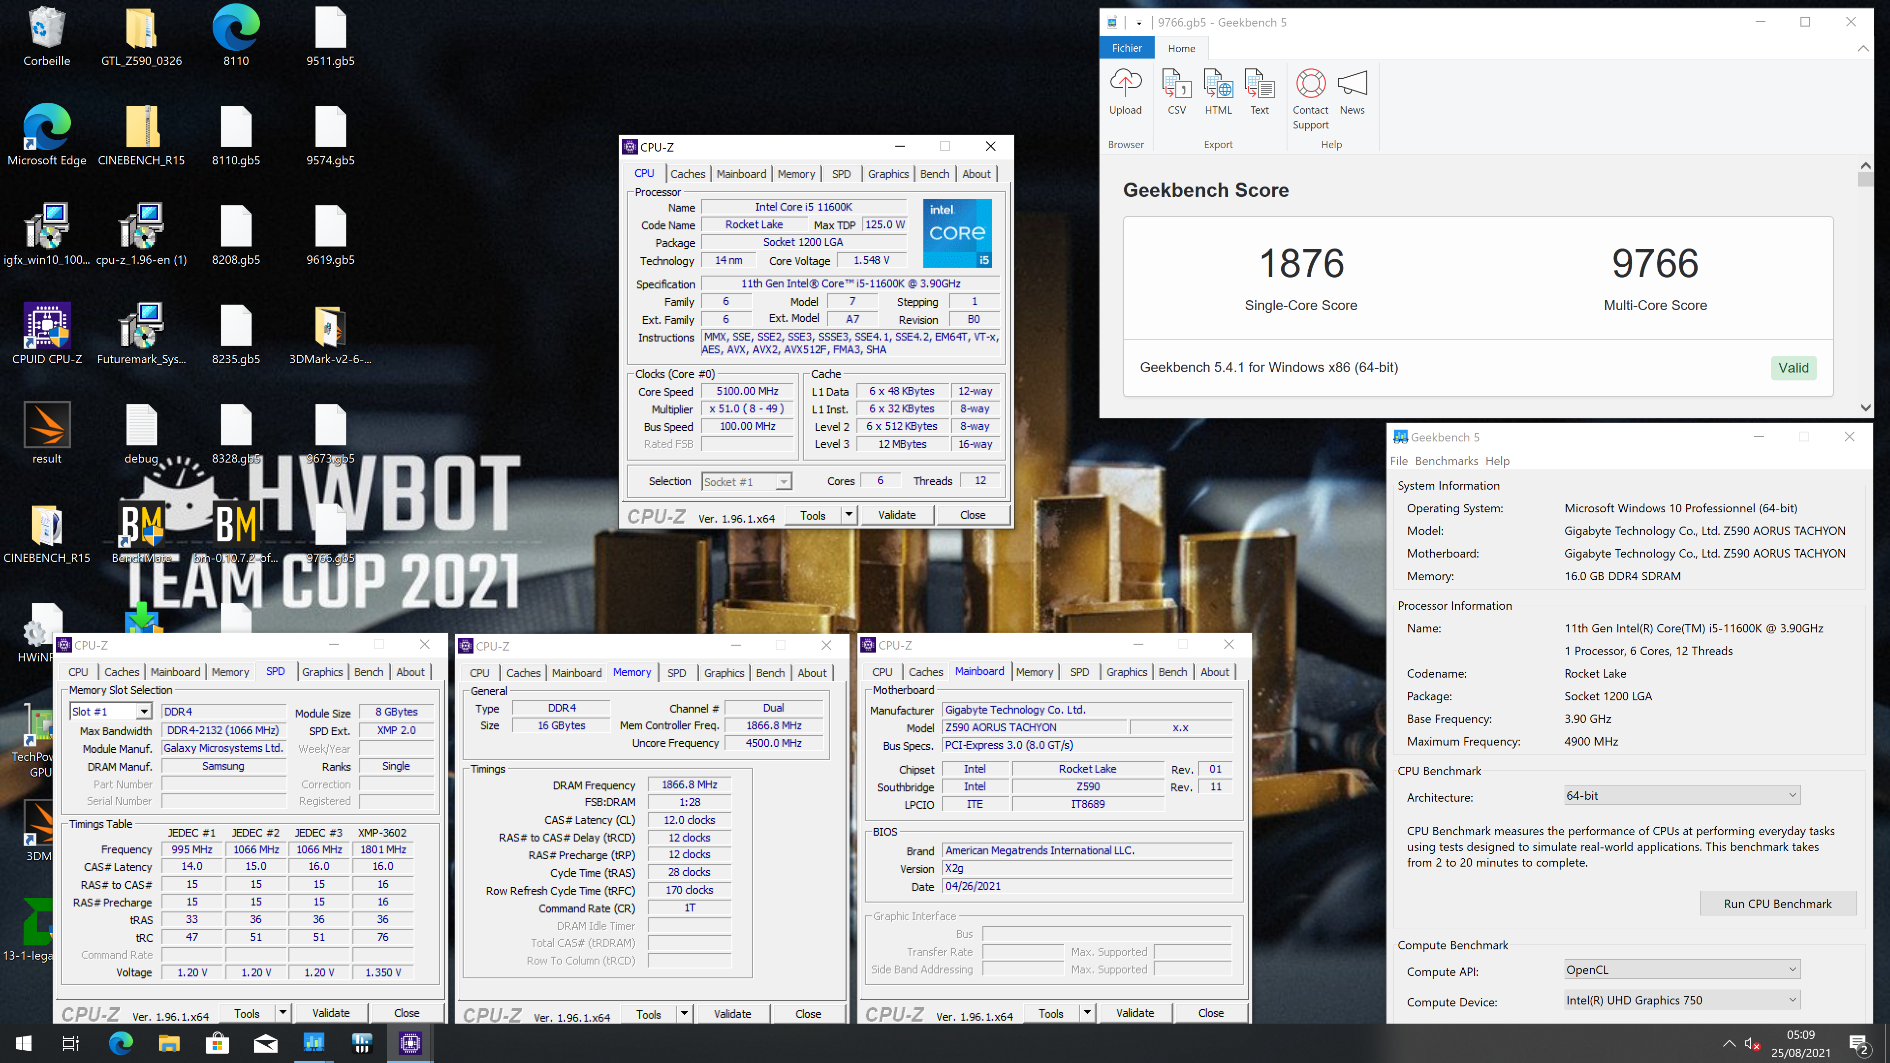Collapse the Geekbench ribbon

coord(1863,48)
